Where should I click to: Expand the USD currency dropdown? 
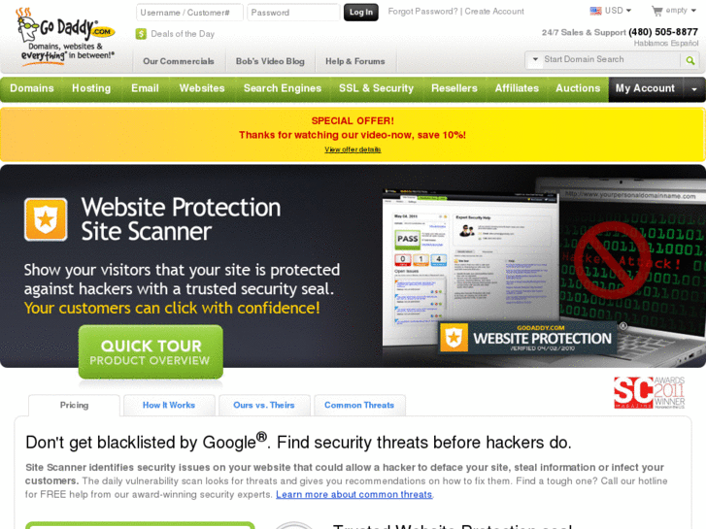click(628, 11)
